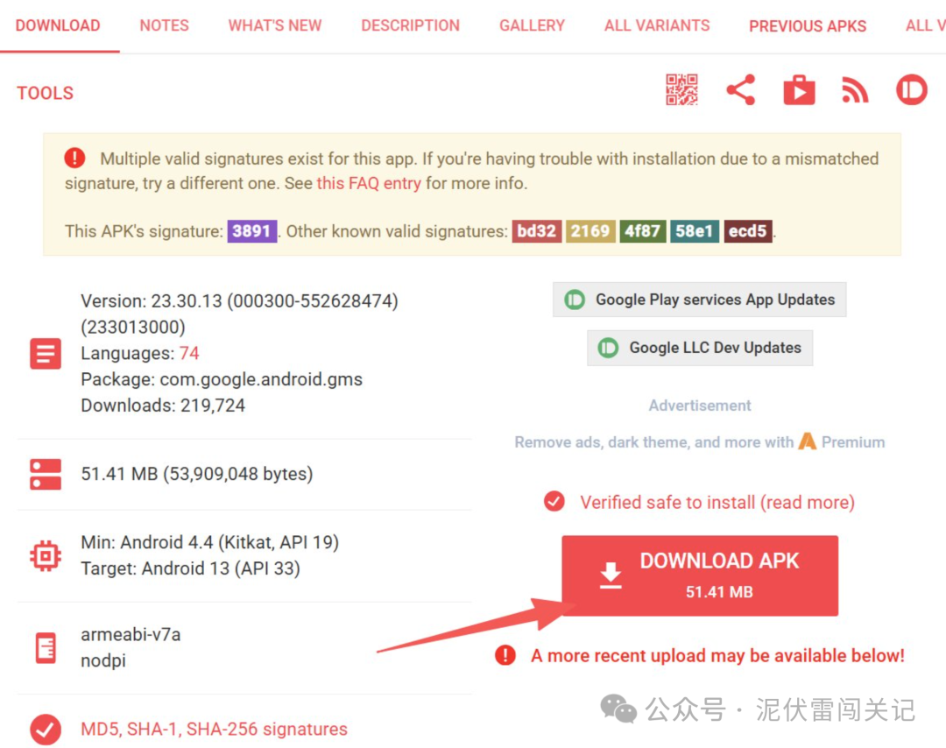Click the Languages count 74 link
946x748 pixels.
(x=189, y=353)
